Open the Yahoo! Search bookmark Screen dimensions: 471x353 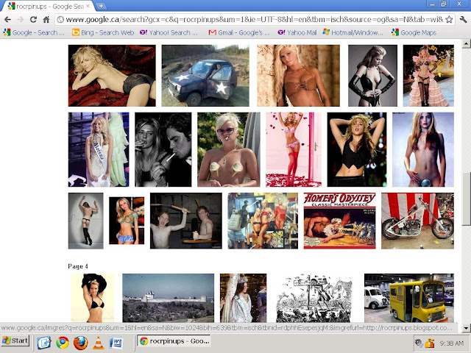click(x=169, y=32)
